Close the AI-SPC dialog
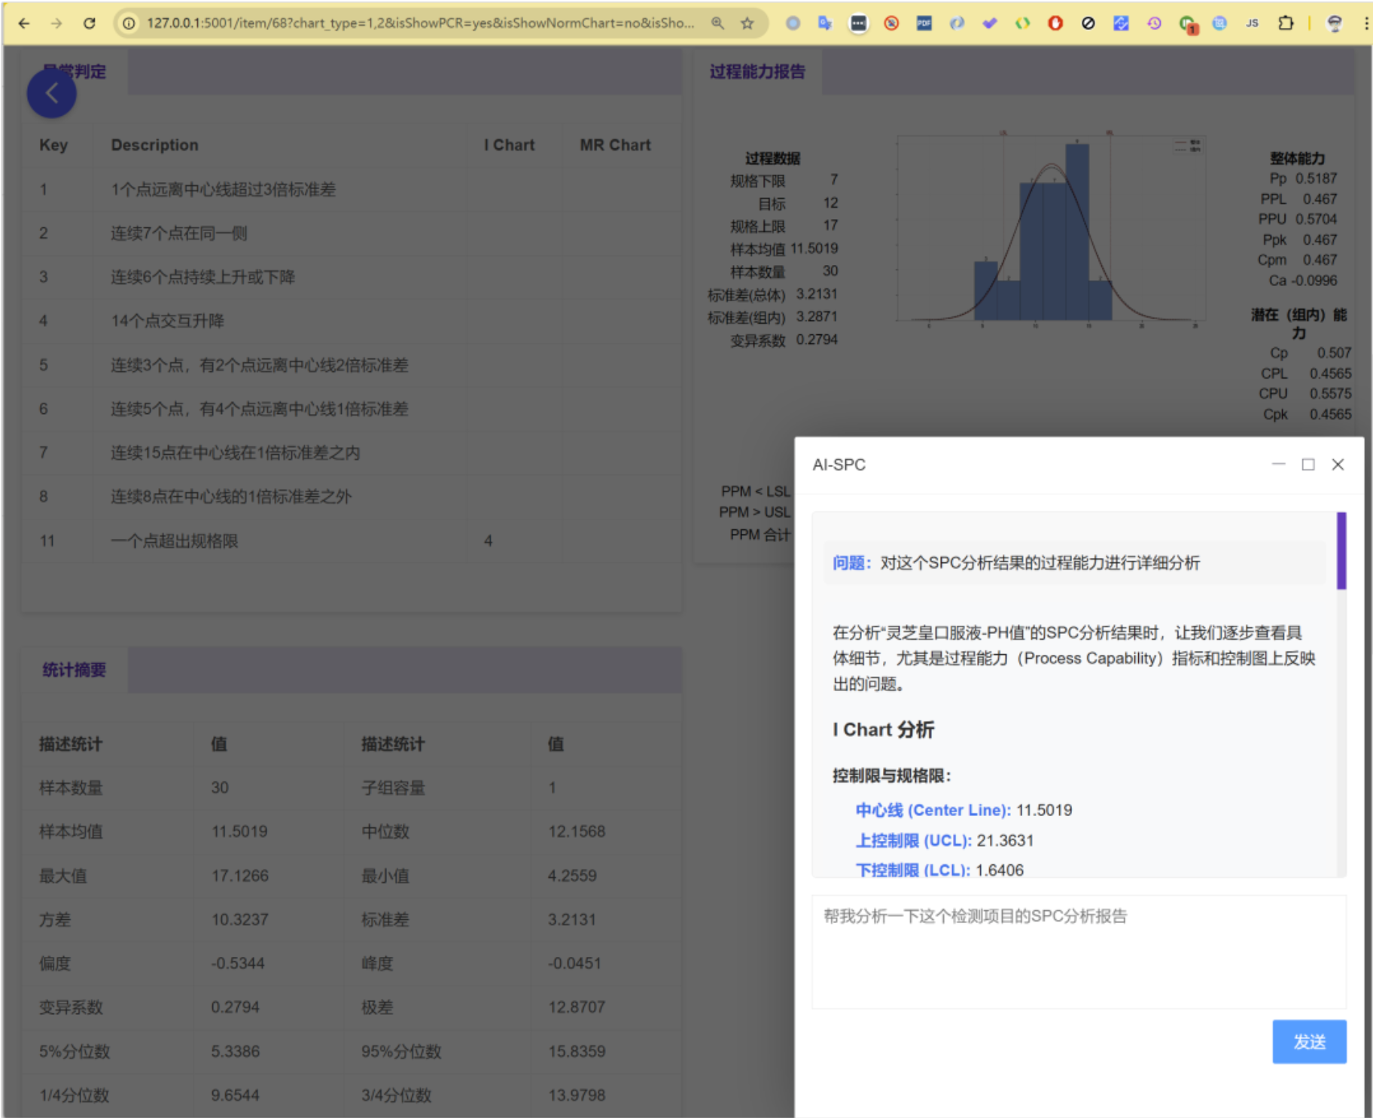 (x=1338, y=465)
